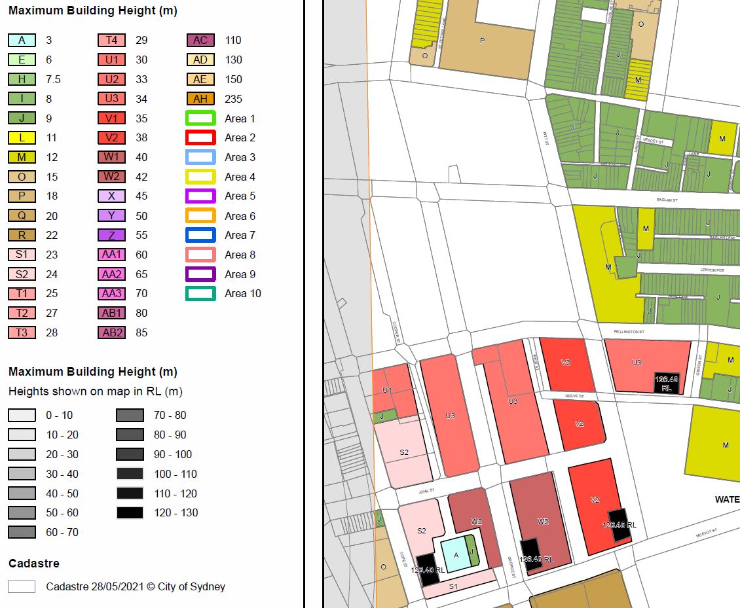
Task: Click the Area 7 blue legend symbol
Action: point(199,235)
